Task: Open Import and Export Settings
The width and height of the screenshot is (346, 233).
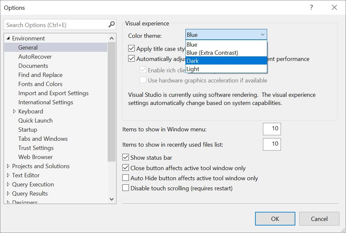Action: click(x=53, y=93)
